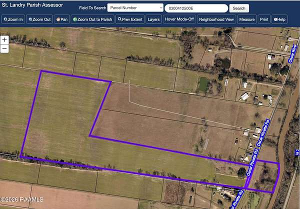Open the Help button

click(279, 19)
